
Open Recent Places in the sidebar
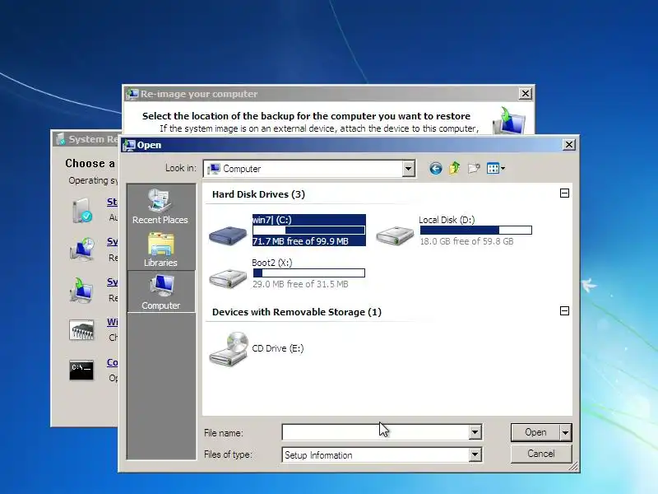pos(160,207)
